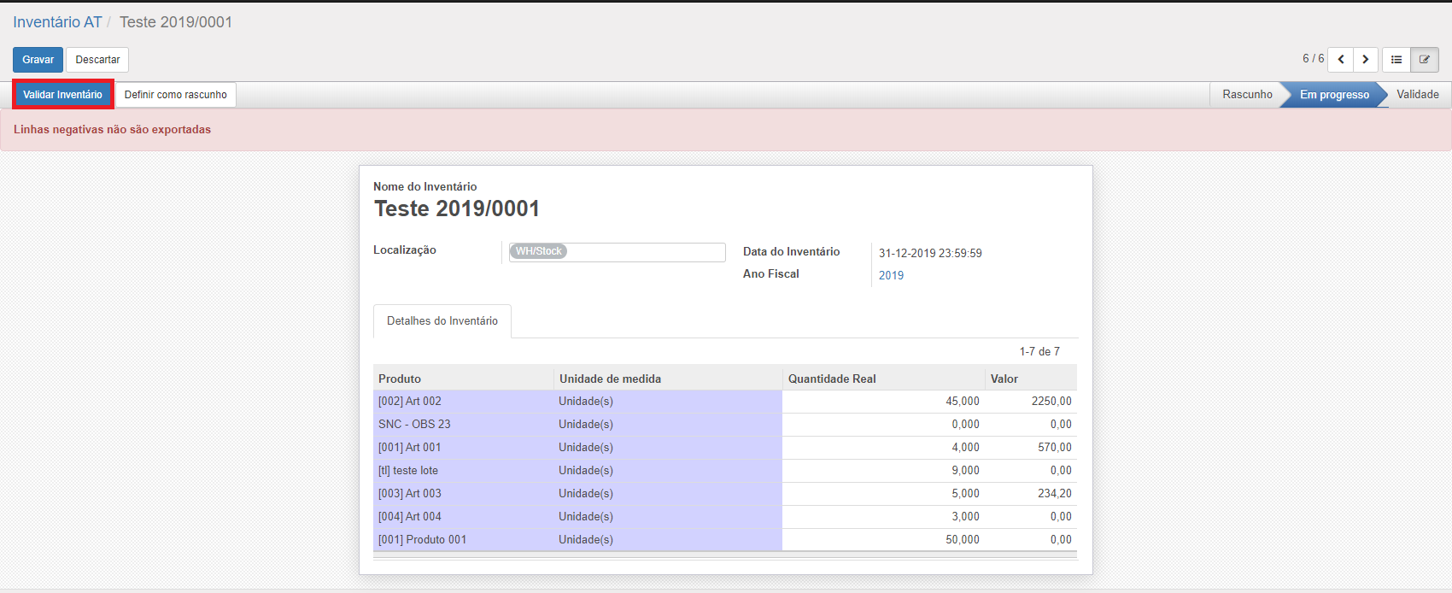1452x593 pixels.
Task: Click Definir como rascunho button
Action: pyautogui.click(x=175, y=95)
